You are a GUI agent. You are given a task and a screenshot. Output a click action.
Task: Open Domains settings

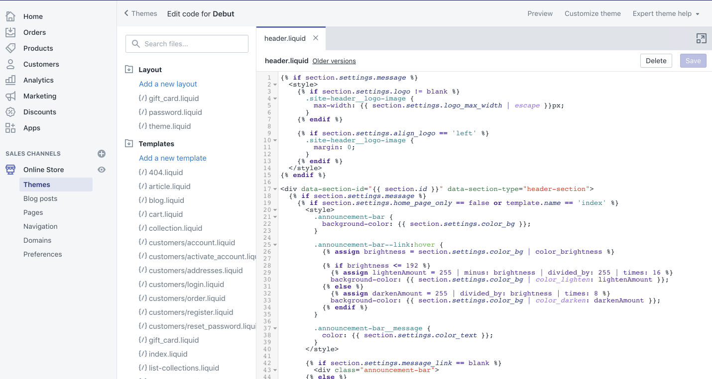37,240
